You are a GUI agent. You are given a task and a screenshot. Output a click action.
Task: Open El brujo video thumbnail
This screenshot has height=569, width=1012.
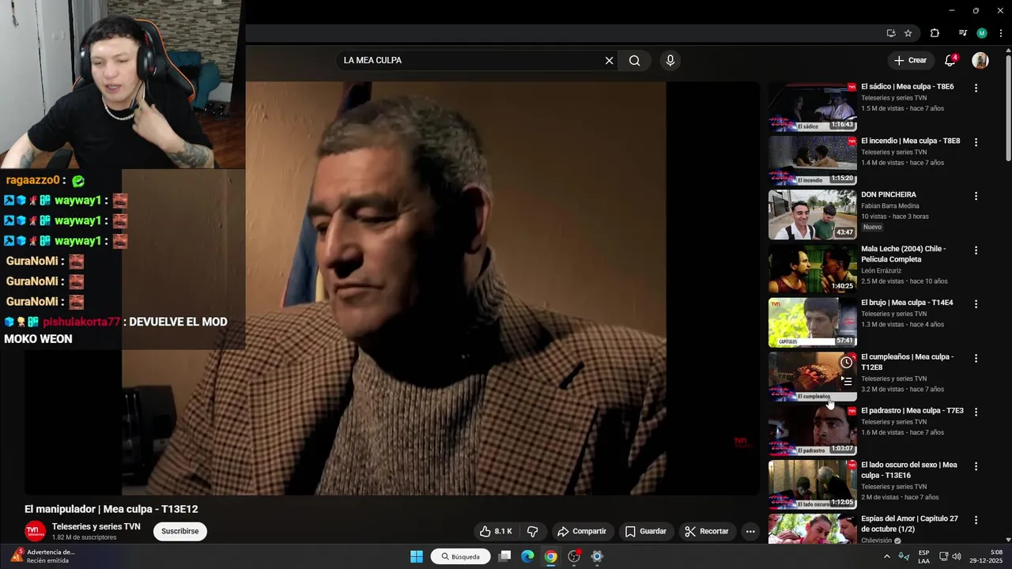pos(812,322)
